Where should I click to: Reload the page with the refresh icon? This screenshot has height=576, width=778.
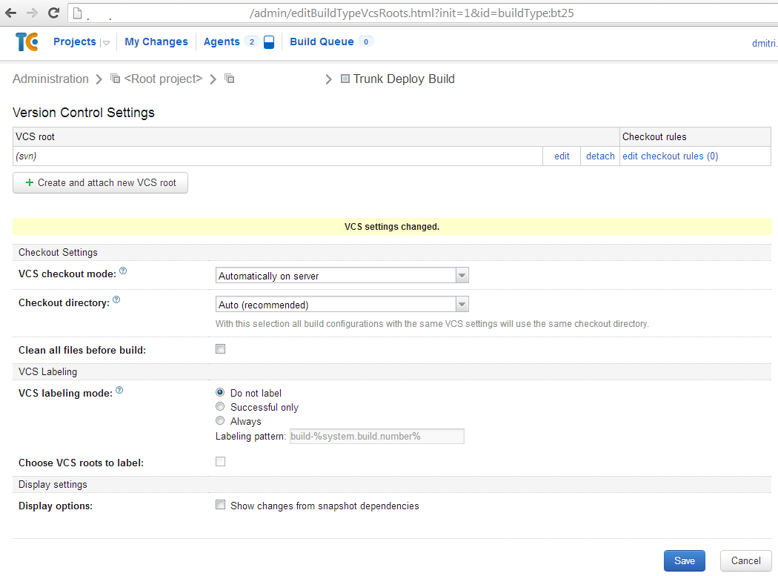click(x=53, y=13)
